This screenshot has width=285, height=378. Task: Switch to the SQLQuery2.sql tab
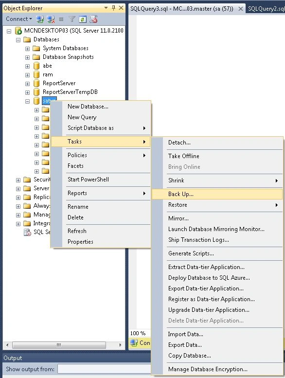pyautogui.click(x=266, y=9)
